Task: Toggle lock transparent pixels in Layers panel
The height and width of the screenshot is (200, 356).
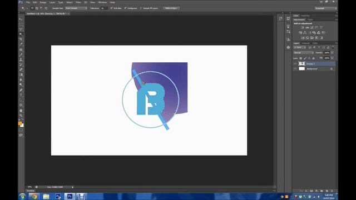Action: [x=301, y=58]
